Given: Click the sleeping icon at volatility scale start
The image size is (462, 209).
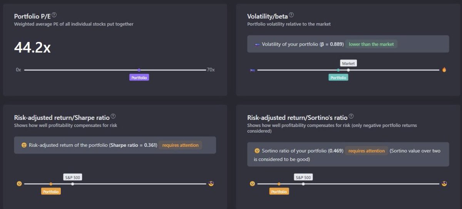Looking at the screenshot, I should tap(252, 70).
